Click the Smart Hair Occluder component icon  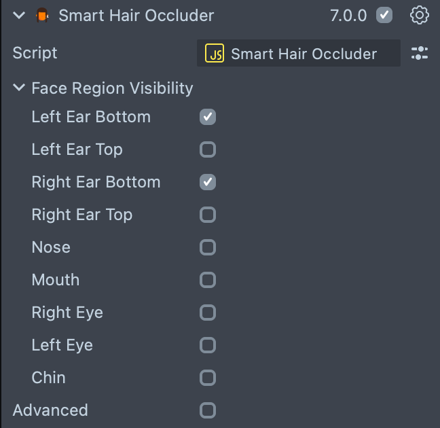43,16
